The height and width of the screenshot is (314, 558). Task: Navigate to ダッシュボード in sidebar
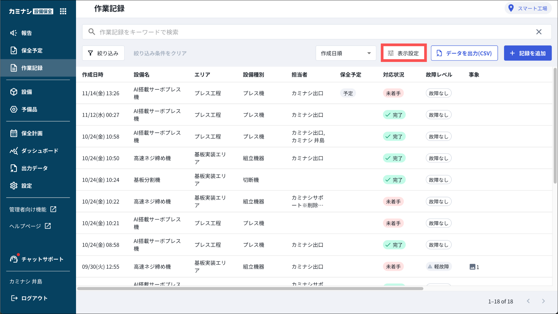click(x=40, y=151)
